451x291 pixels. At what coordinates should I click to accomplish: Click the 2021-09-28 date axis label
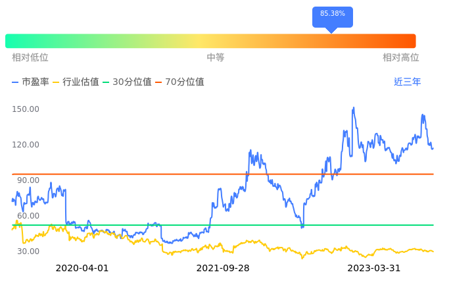223,269
